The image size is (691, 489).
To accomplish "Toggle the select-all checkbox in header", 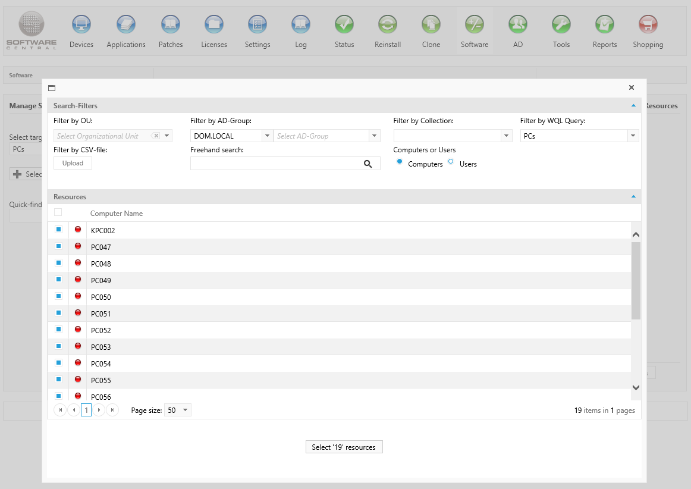I will 58,212.
